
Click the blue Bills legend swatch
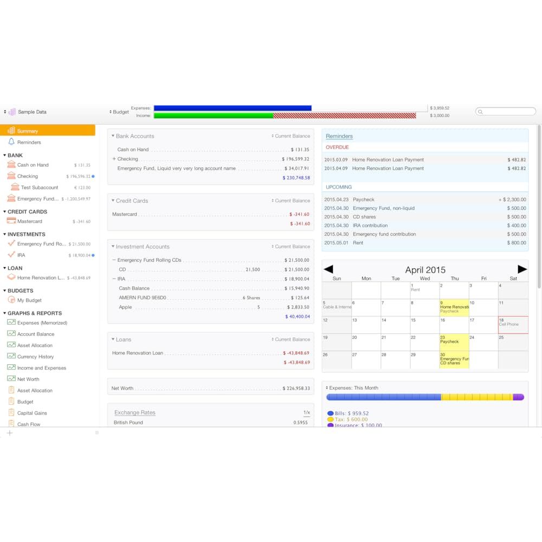330,413
